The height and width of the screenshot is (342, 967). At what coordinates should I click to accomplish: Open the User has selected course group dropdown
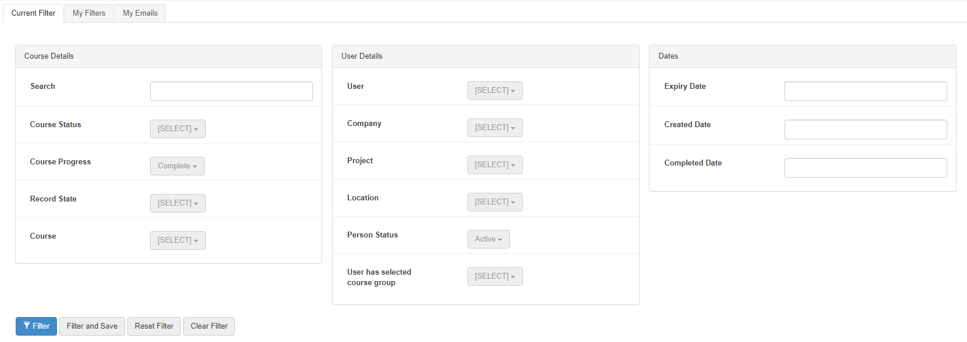coord(494,276)
